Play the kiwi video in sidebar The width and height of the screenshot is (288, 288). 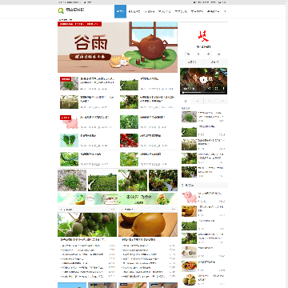(203, 79)
